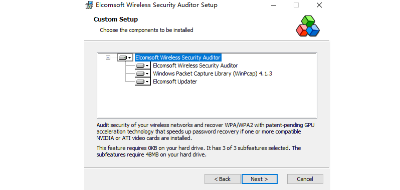The image size is (400, 190).
Task: Open the install-option arrow on the root feature
Action: click(x=130, y=58)
